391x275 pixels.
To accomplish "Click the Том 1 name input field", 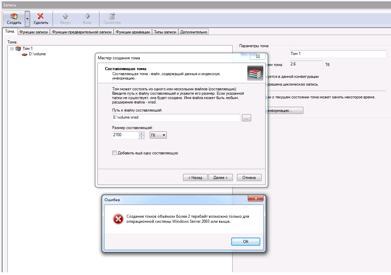I will pos(337,54).
